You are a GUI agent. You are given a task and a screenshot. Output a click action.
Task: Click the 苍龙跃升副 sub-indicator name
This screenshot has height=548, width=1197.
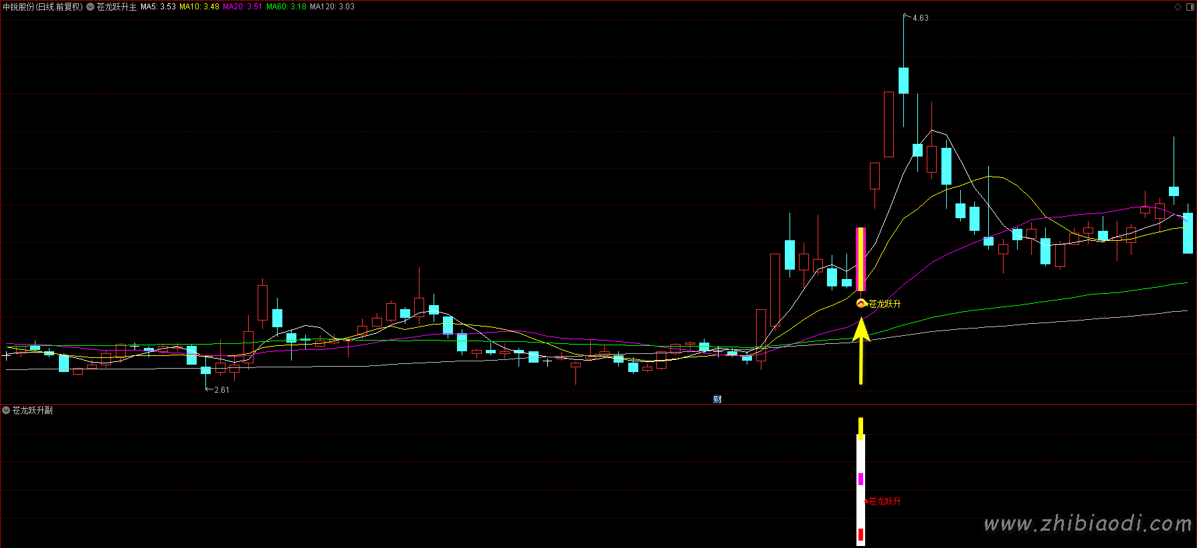[32, 410]
